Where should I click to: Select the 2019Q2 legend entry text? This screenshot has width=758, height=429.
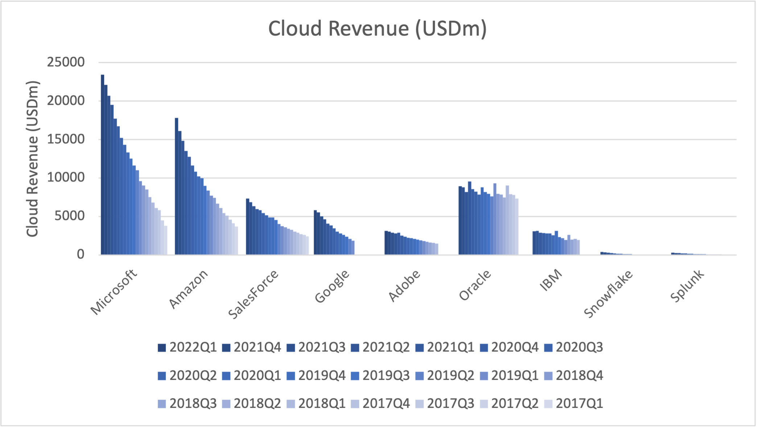pyautogui.click(x=450, y=376)
